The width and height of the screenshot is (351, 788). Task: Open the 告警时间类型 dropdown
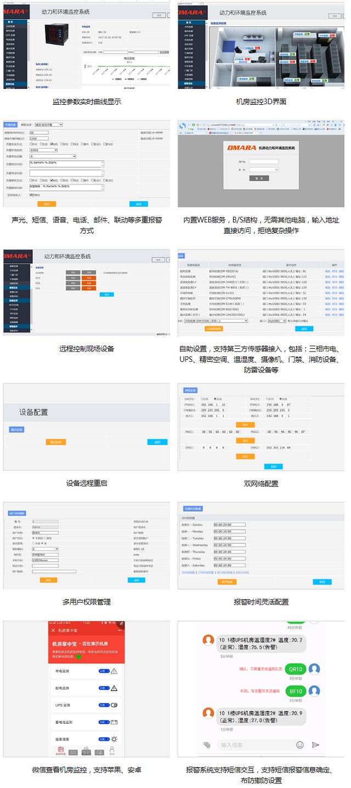[43, 150]
